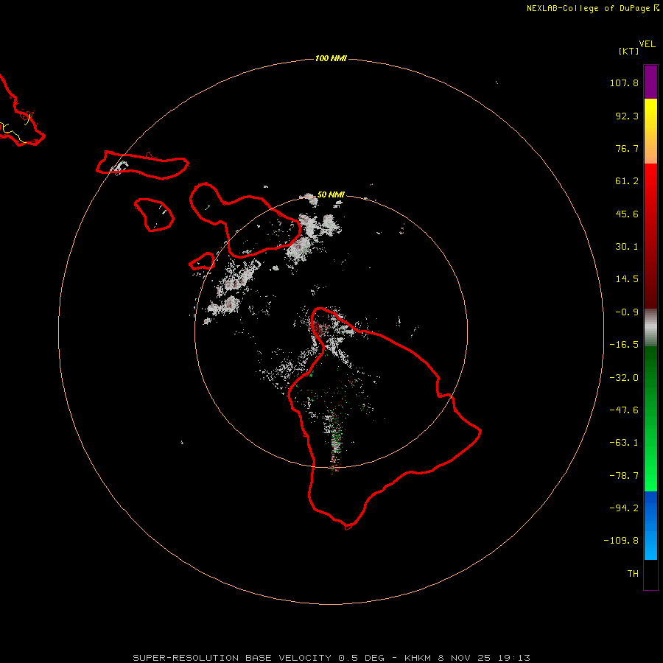Click the 107.8 legend value
Image resolution: width=663 pixels, height=663 pixels.
tap(624, 83)
